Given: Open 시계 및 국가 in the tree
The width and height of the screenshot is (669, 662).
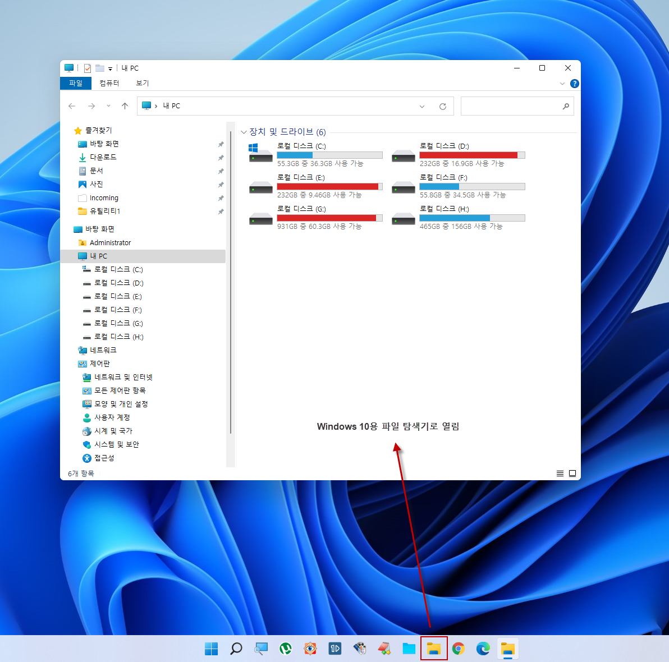Looking at the screenshot, I should click(x=113, y=431).
